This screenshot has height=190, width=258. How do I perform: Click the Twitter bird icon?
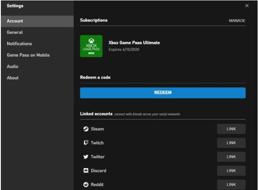(85, 157)
